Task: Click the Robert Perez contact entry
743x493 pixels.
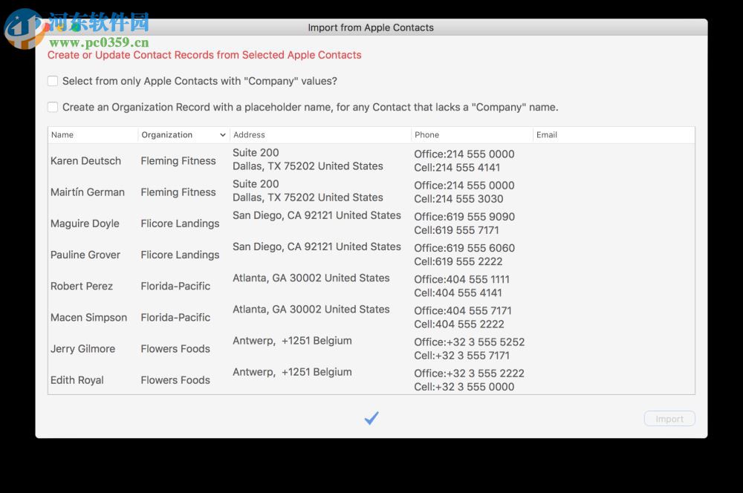Action: (81, 286)
